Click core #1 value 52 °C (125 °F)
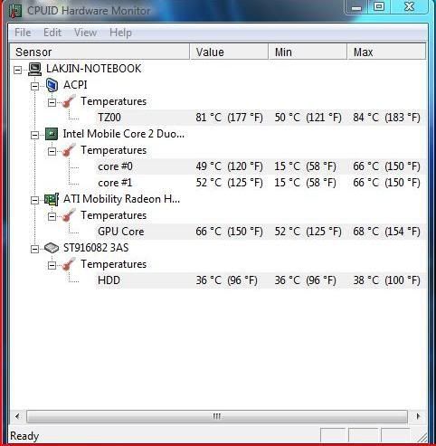This screenshot has height=446, width=436. tap(229, 183)
